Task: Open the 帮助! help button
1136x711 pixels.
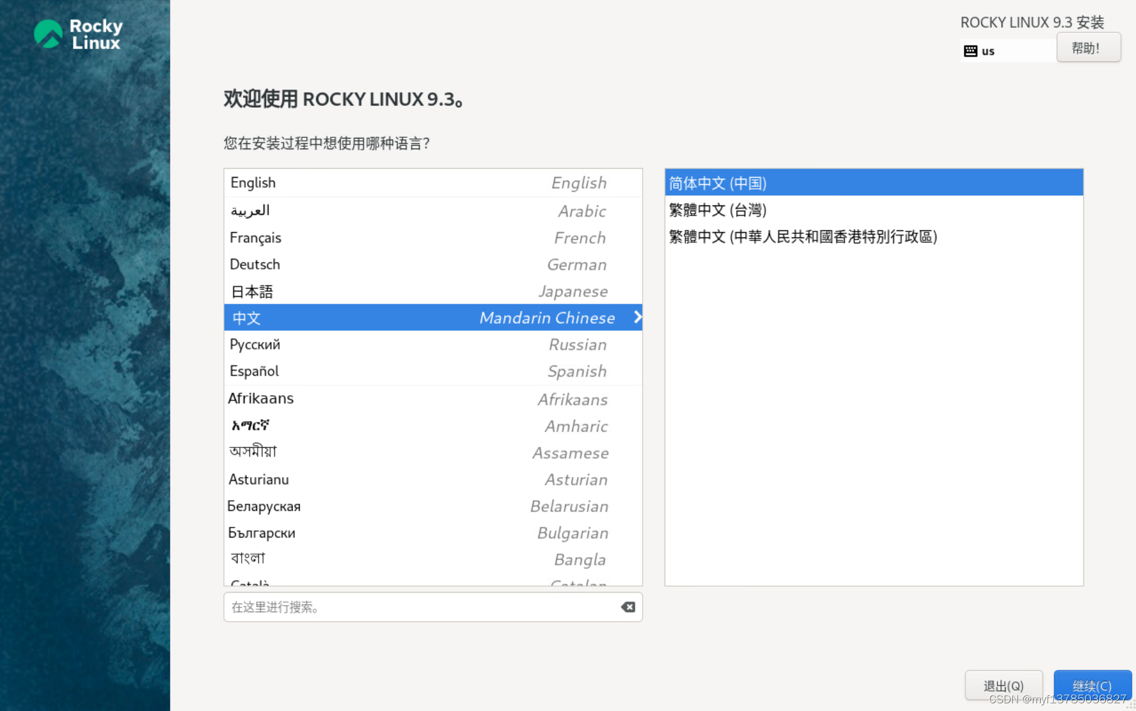Action: click(1088, 48)
